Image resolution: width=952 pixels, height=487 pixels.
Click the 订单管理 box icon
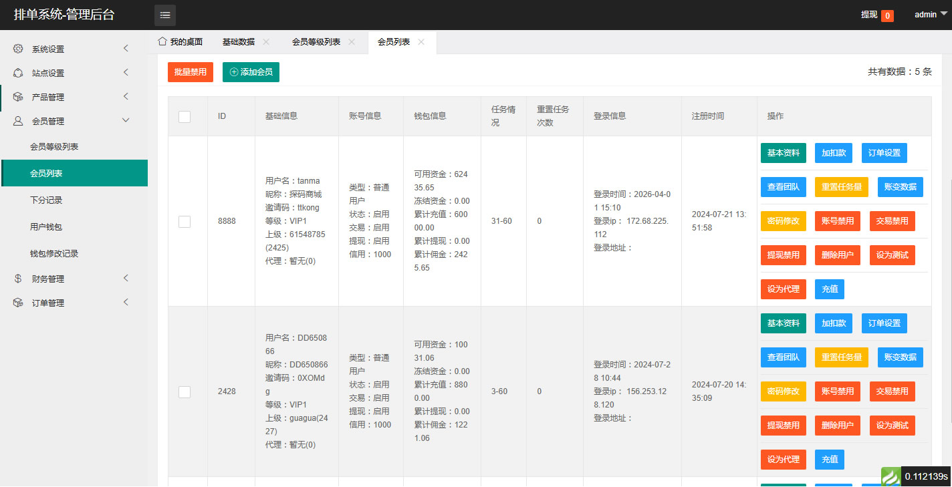(x=19, y=303)
